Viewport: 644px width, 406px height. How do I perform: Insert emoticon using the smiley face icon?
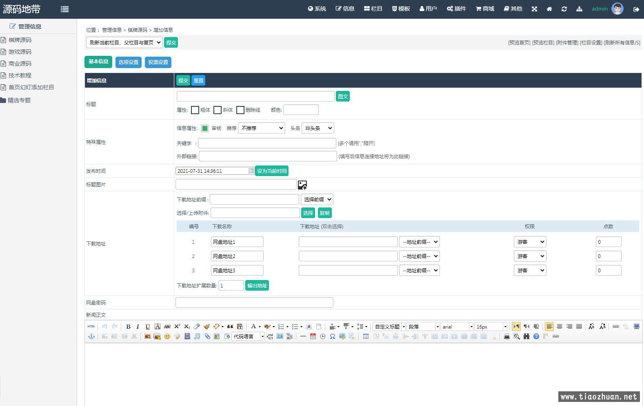[x=167, y=337]
